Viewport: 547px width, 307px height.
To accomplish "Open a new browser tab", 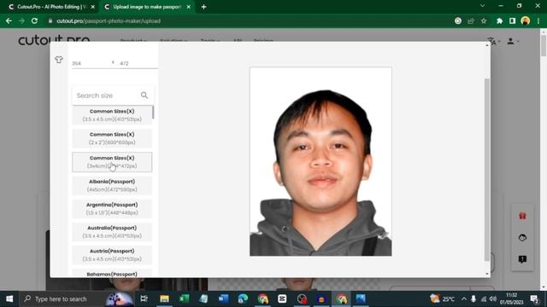I will click(x=203, y=7).
